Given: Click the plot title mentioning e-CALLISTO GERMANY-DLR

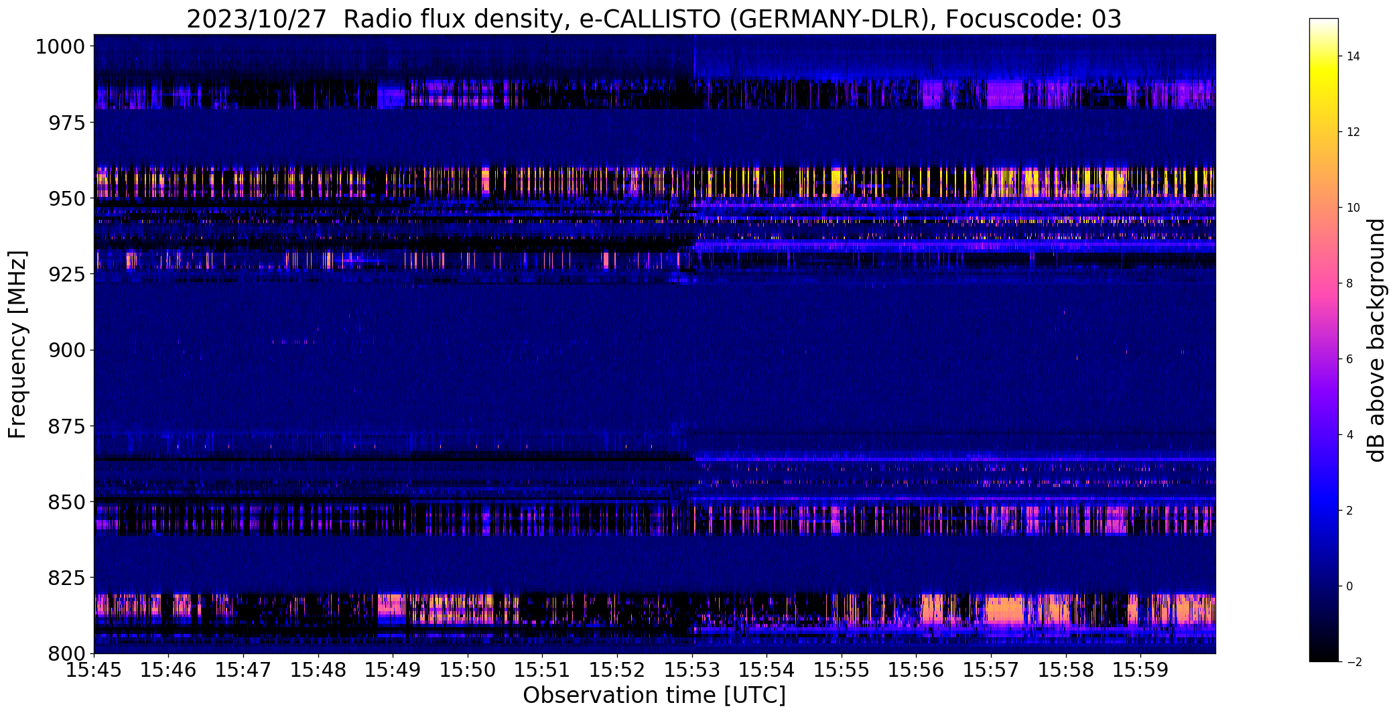Looking at the screenshot, I should (x=653, y=19).
